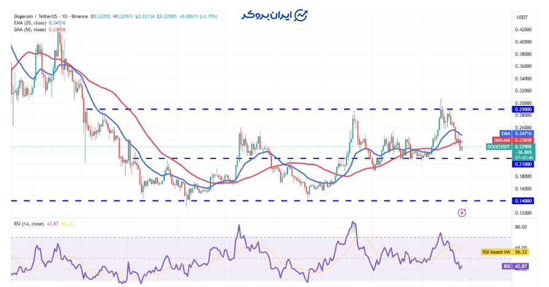The height and width of the screenshot is (287, 549).
Task: Click the purple RSI label tag
Action: click(507, 266)
